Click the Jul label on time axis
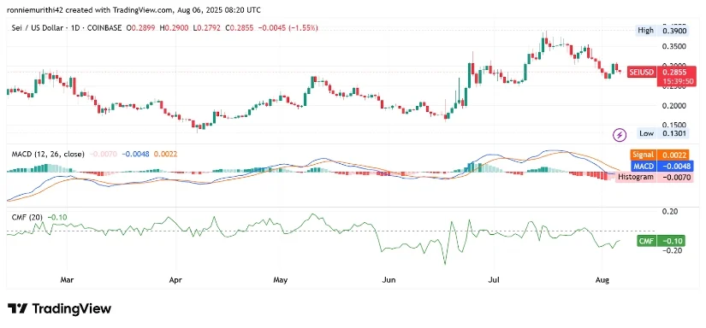706x328 pixels. click(494, 280)
